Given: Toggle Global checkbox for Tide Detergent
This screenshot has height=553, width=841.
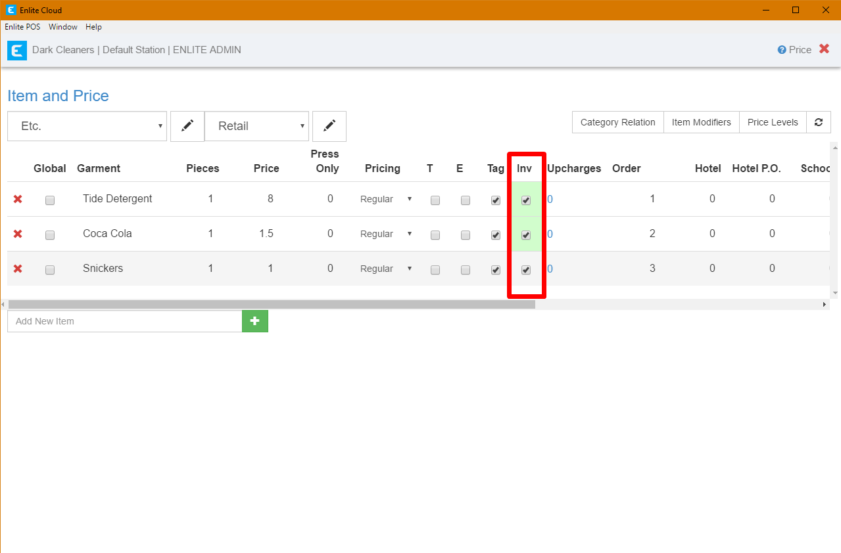Looking at the screenshot, I should (x=50, y=200).
